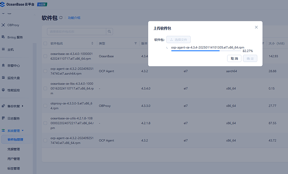Click the upload progress bar
The width and height of the screenshot is (288, 174).
pos(206,51)
